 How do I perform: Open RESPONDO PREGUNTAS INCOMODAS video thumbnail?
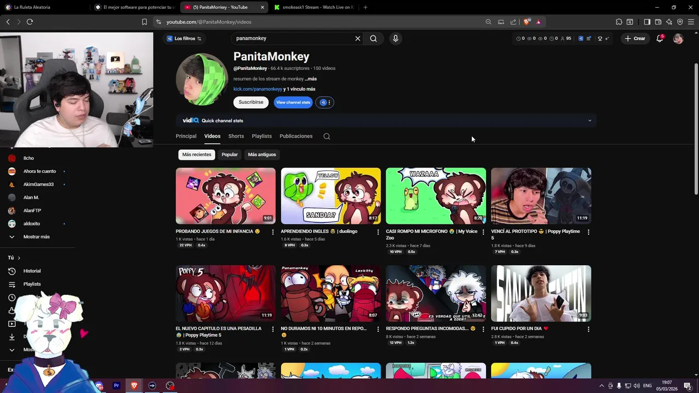436,294
